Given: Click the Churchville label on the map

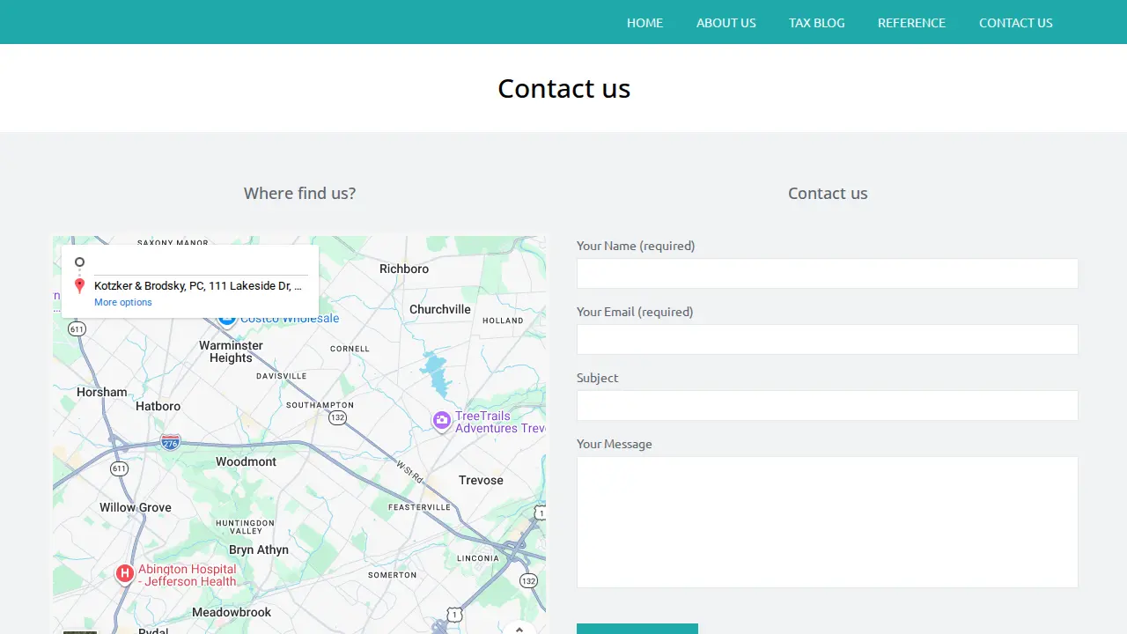Looking at the screenshot, I should click(440, 309).
